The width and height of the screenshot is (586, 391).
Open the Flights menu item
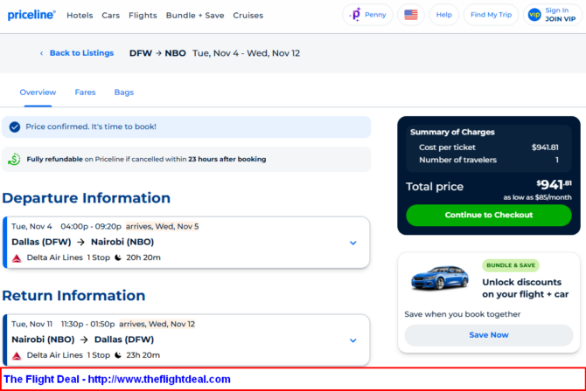click(x=143, y=16)
